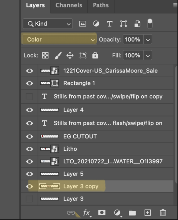Filter for adjustment layers icon
This screenshot has width=178, height=220.
pos(96,24)
